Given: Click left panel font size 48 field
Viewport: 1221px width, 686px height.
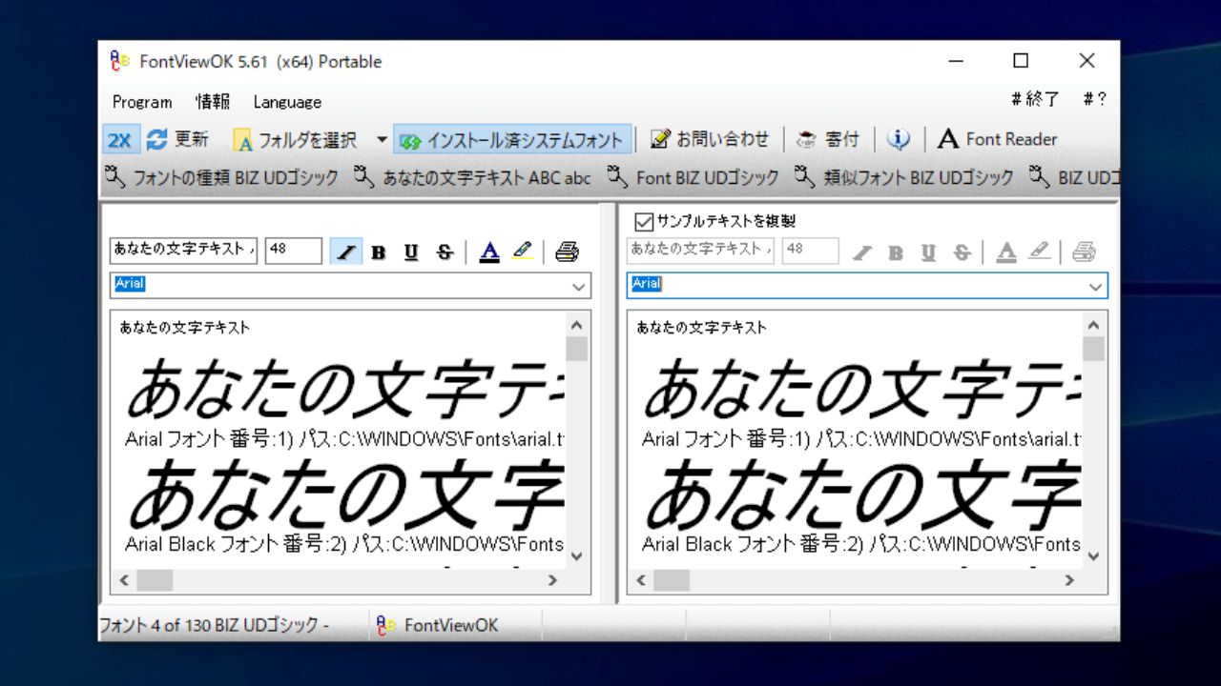Looking at the screenshot, I should tap(293, 251).
